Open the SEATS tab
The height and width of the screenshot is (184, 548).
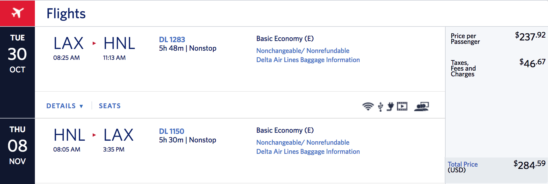click(110, 106)
